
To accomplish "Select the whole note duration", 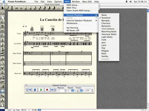I will click(x=21, y=8).
